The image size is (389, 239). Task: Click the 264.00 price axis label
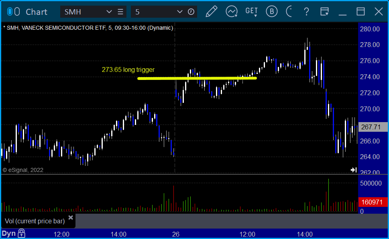(370, 157)
